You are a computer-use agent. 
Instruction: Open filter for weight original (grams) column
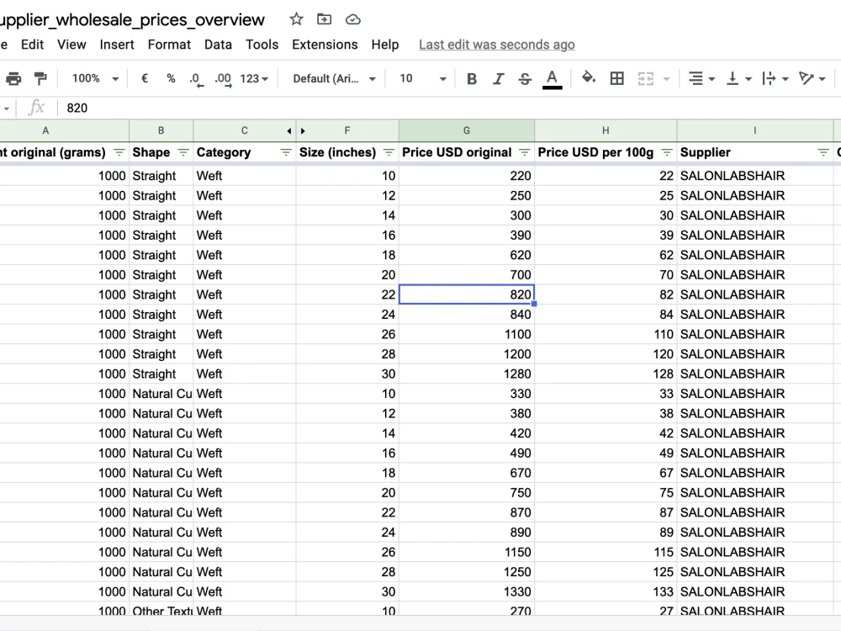(119, 152)
